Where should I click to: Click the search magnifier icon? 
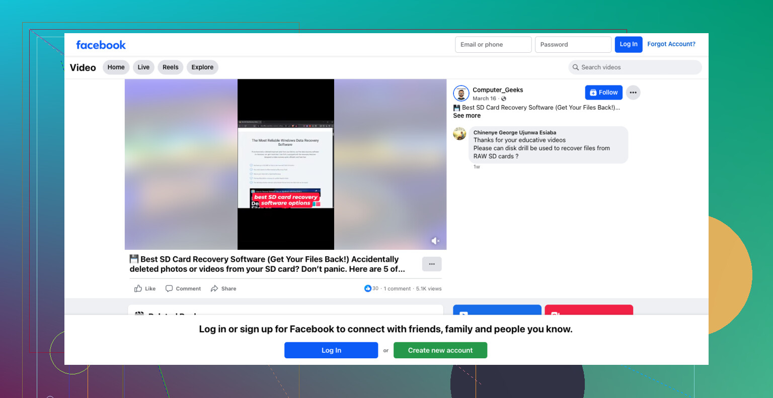[575, 67]
